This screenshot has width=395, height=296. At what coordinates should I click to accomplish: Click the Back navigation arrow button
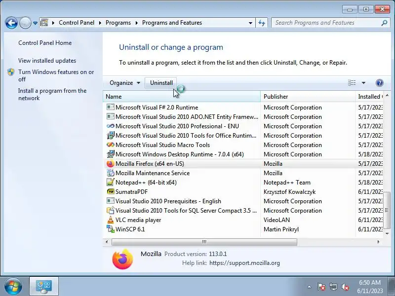(x=11, y=23)
